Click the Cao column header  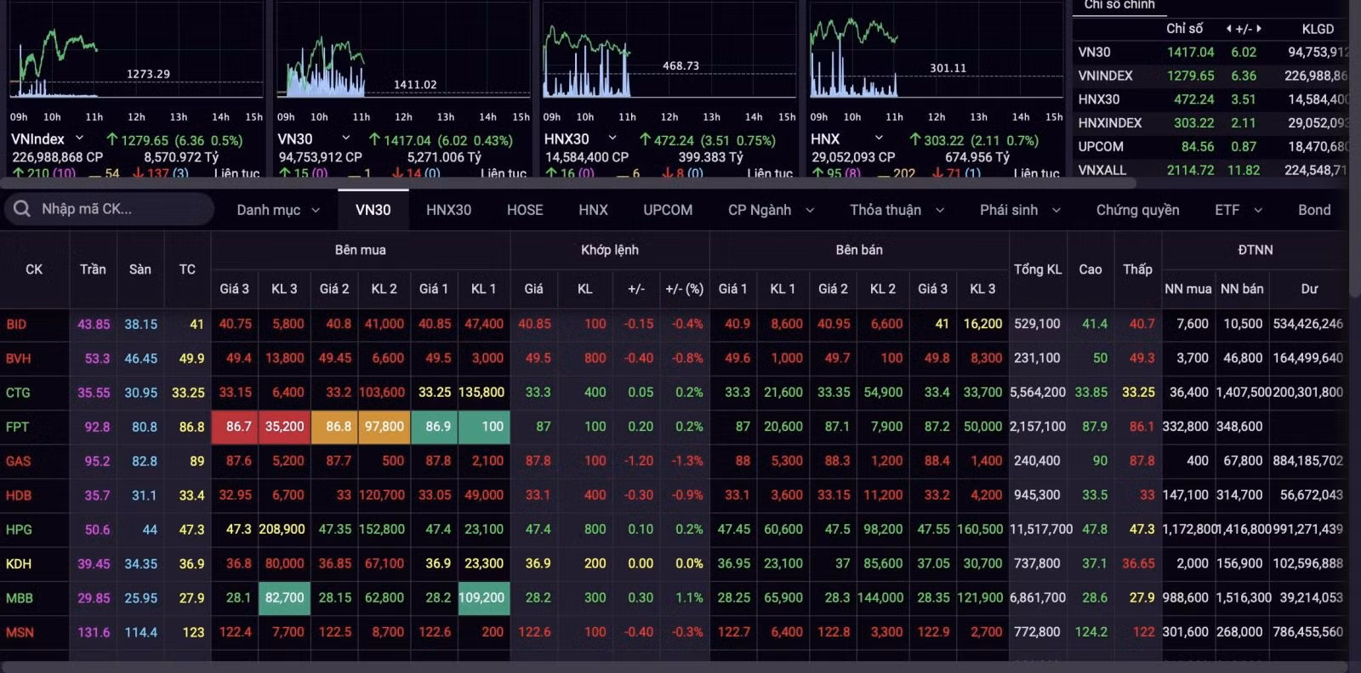(x=1091, y=269)
